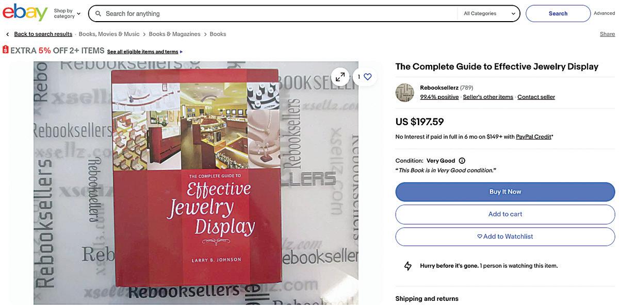Expand the image to fullscreen view
This screenshot has width=619, height=307.
pos(340,77)
